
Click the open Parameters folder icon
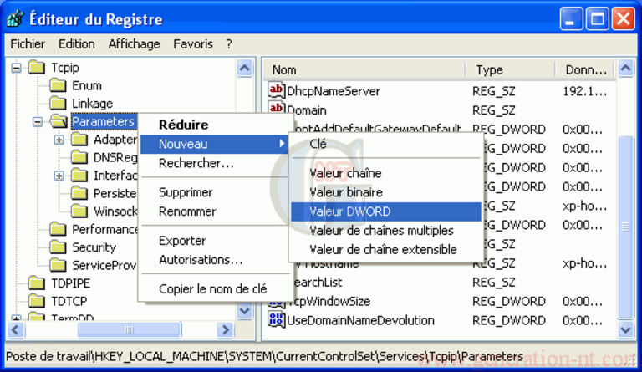59,121
